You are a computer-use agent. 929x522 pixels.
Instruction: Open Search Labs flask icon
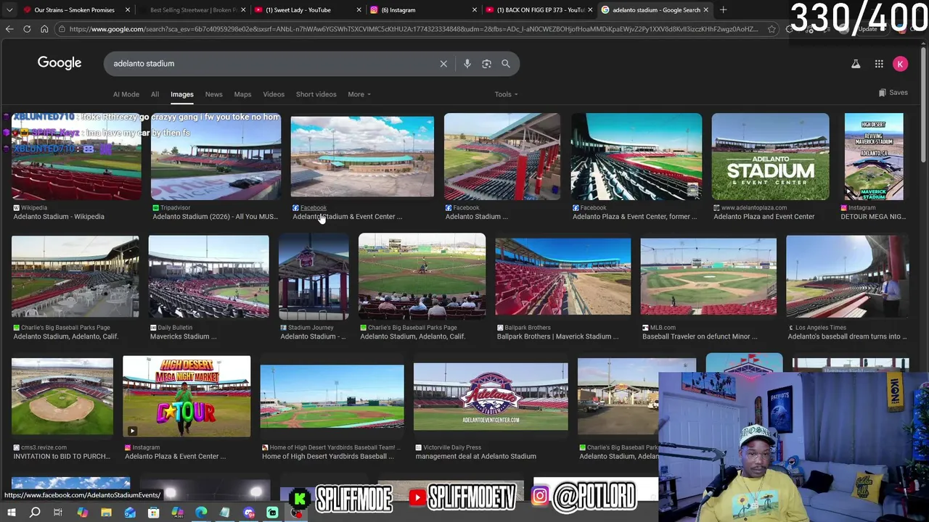pos(856,64)
